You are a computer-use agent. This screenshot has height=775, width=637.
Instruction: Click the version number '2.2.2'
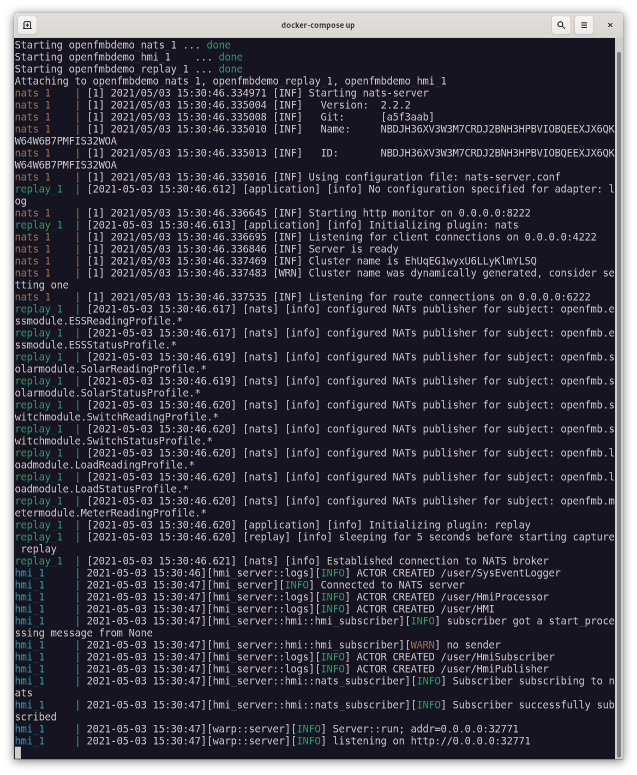tap(395, 105)
